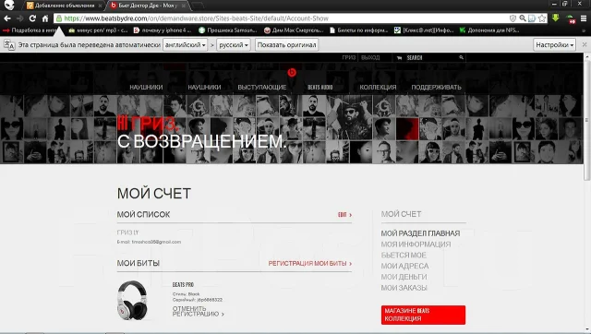
Task: Open КОЛЛЕКЦИЯ navigation menu item
Action: pos(378,88)
